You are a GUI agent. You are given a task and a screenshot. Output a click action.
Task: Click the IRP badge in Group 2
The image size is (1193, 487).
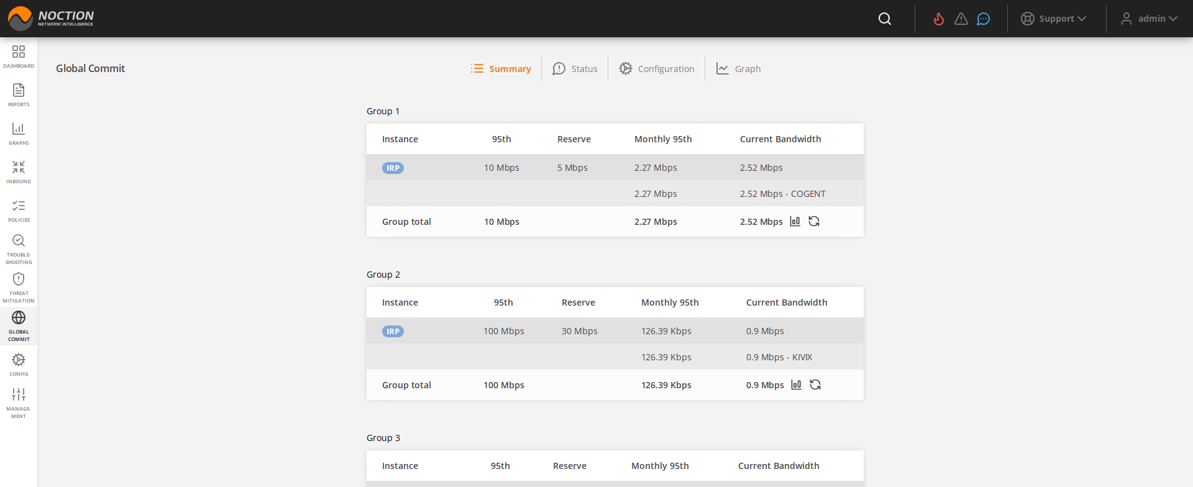(393, 331)
